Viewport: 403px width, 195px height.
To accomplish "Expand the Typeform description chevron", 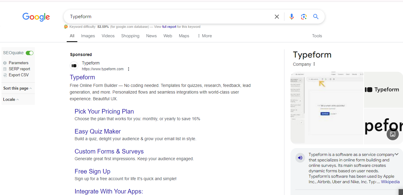I will pos(397,154).
